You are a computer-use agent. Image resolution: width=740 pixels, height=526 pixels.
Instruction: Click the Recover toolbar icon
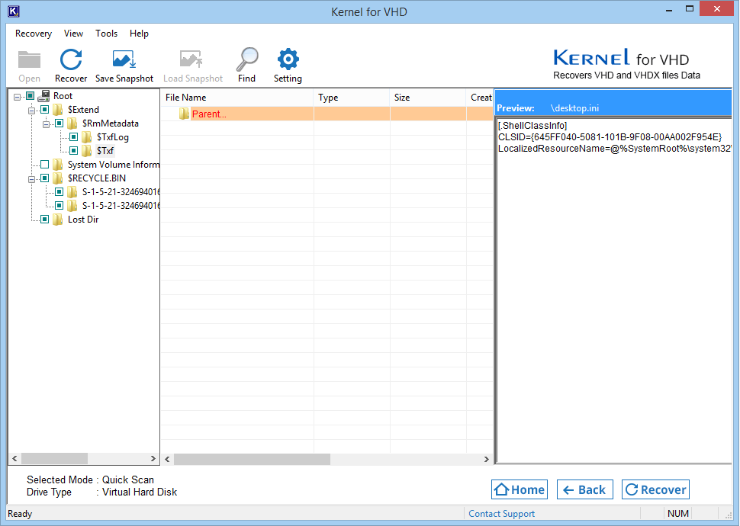click(x=71, y=59)
